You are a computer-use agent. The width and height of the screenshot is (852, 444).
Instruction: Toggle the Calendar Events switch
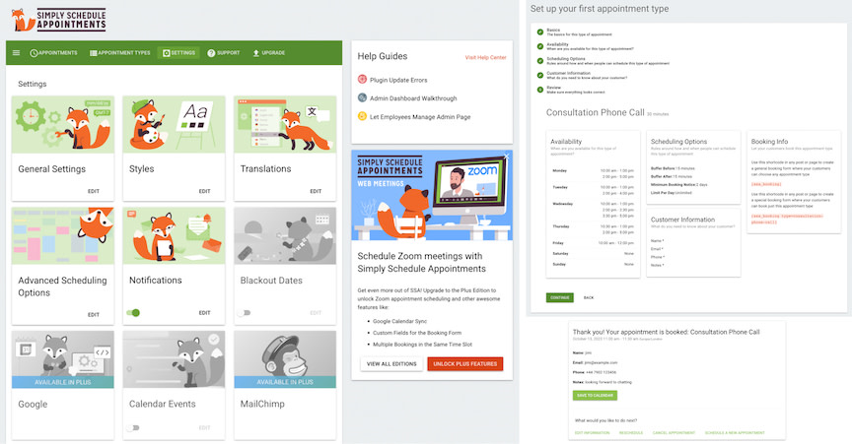[133, 427]
